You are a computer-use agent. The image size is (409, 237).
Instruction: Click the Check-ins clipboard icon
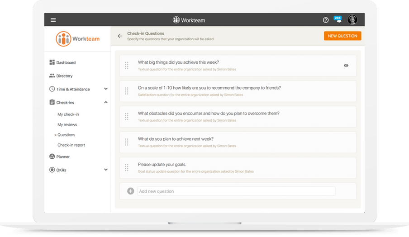coord(52,102)
